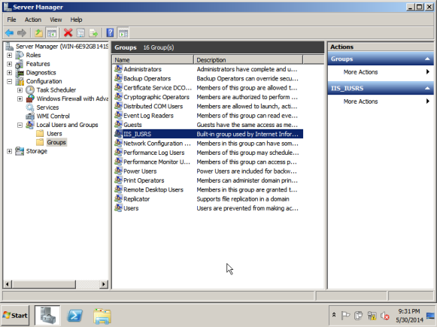Collapse the Groups actions section
The height and width of the screenshot is (327, 437).
click(x=427, y=59)
